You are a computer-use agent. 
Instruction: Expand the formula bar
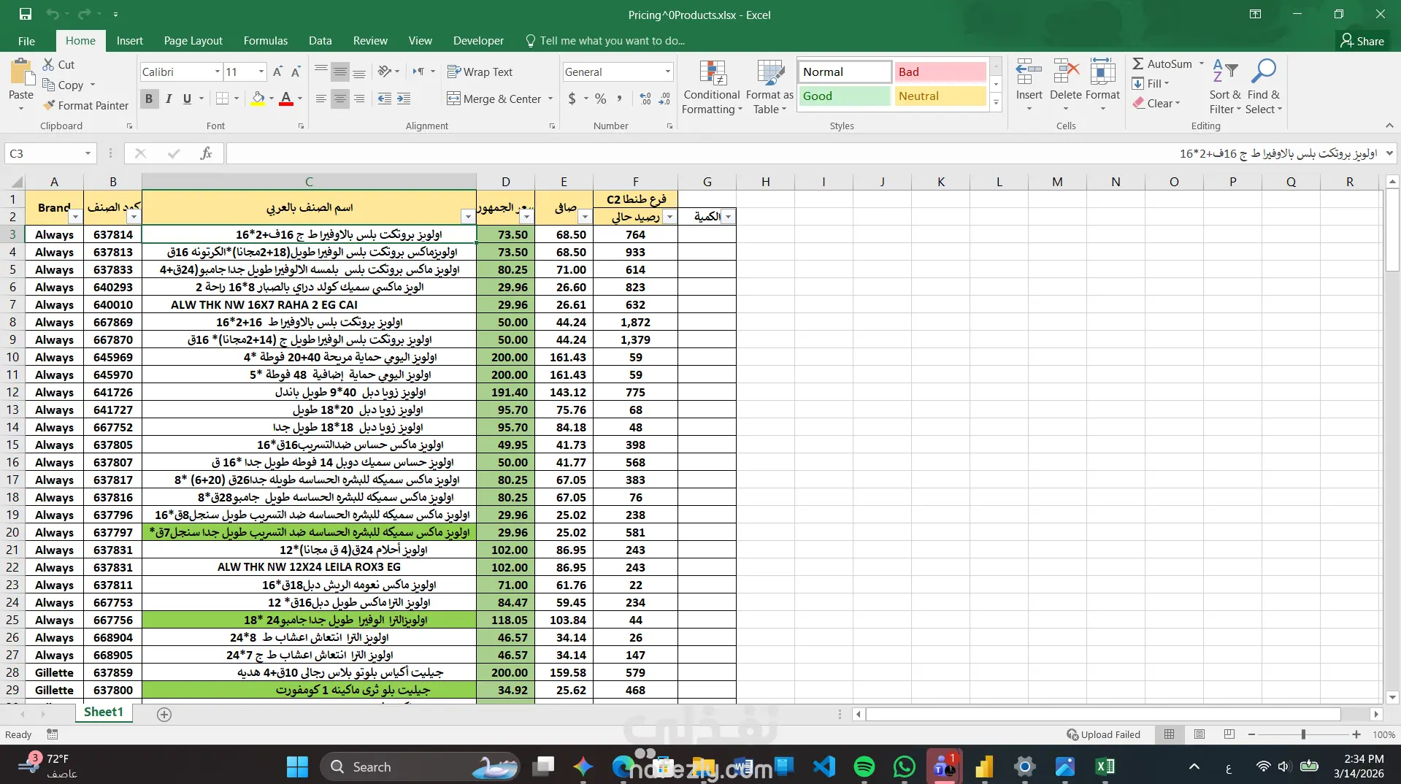(x=1389, y=153)
